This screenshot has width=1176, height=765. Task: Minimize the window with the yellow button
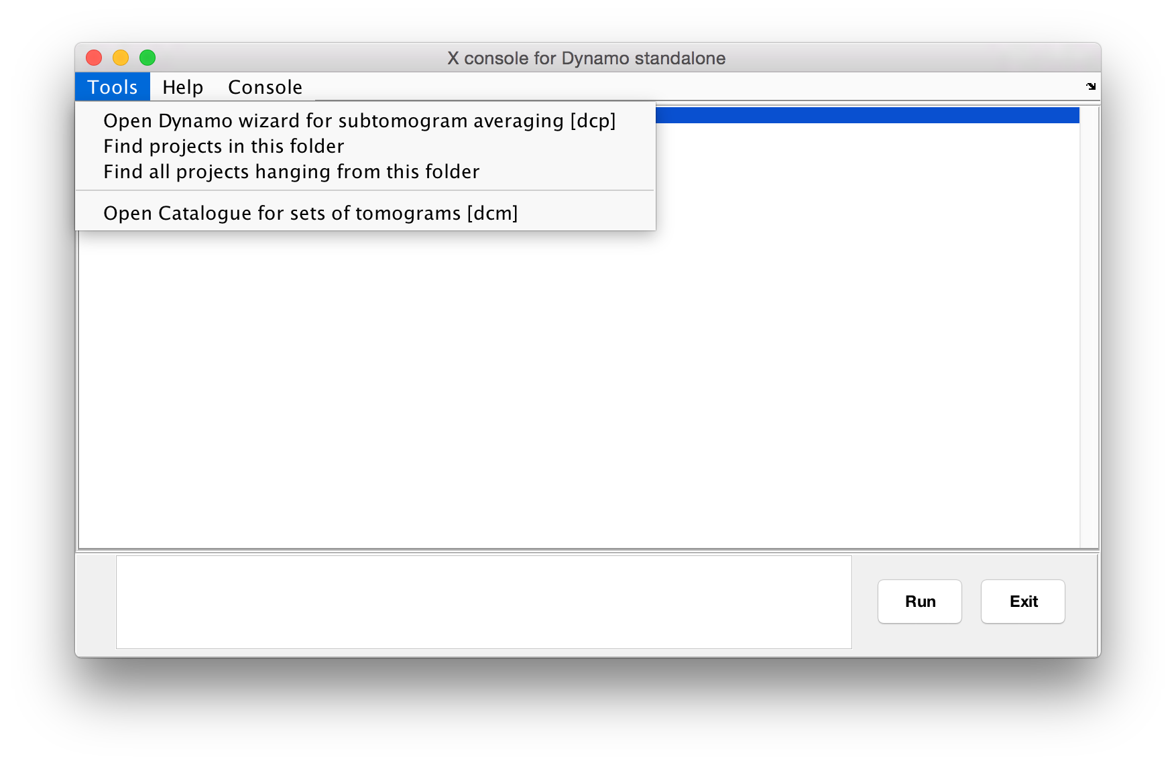tap(121, 58)
